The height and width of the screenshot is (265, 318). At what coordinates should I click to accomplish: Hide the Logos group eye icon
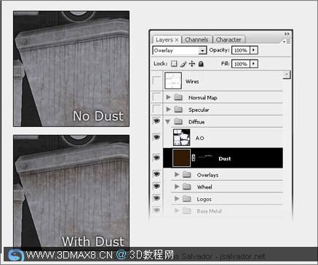click(x=156, y=198)
